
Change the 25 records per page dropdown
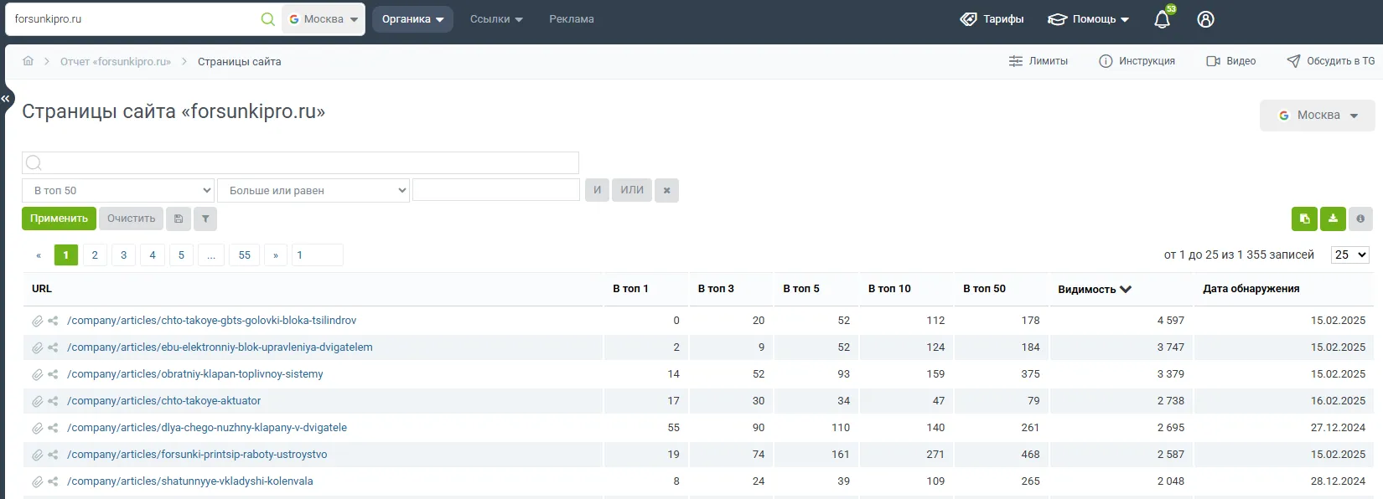(x=1349, y=255)
